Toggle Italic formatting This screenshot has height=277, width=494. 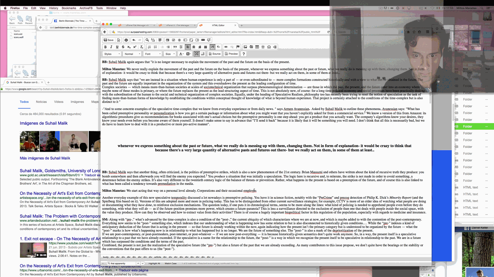coord(111,47)
